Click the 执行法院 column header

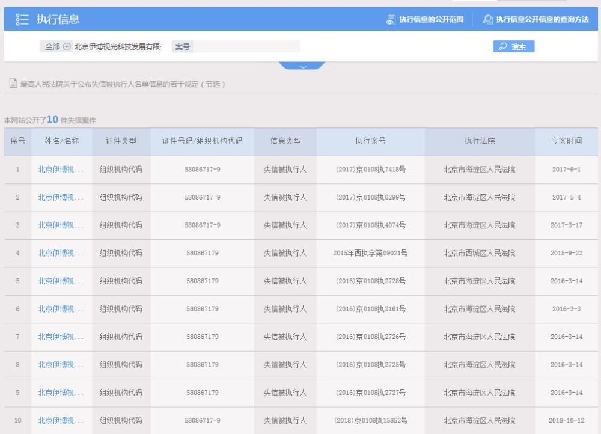click(x=479, y=141)
